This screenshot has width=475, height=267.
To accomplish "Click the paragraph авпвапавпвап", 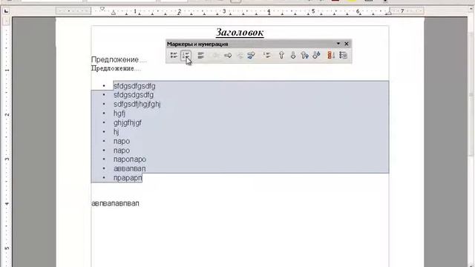I will click(x=116, y=203).
